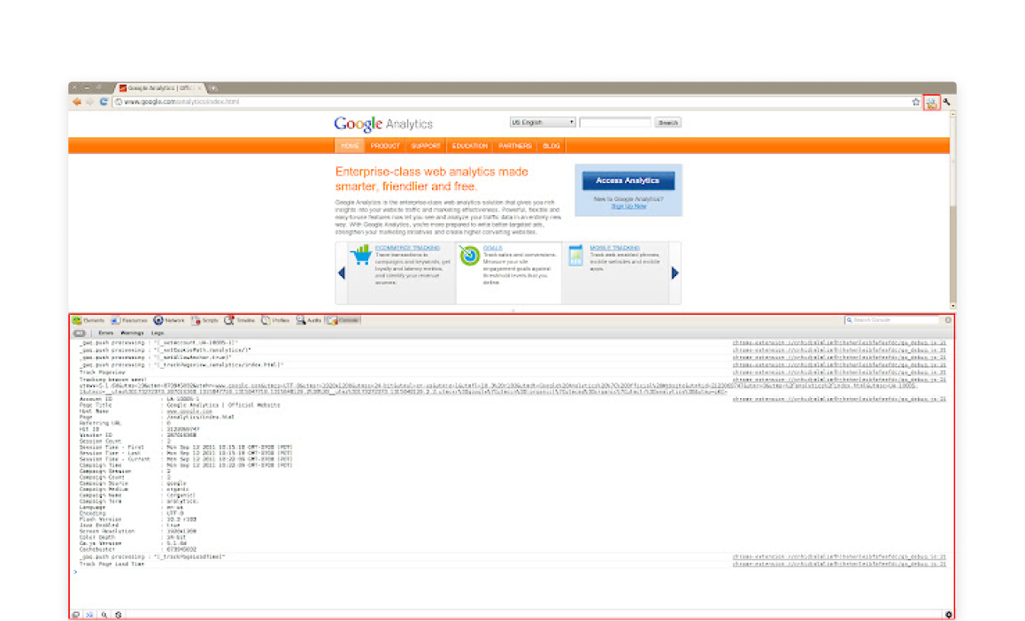
Task: Open the US English language dropdown
Action: click(x=541, y=121)
